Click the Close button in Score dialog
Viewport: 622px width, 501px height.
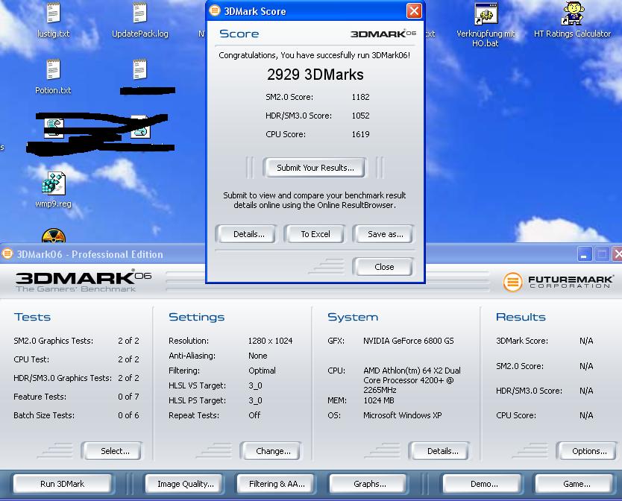pos(384,267)
